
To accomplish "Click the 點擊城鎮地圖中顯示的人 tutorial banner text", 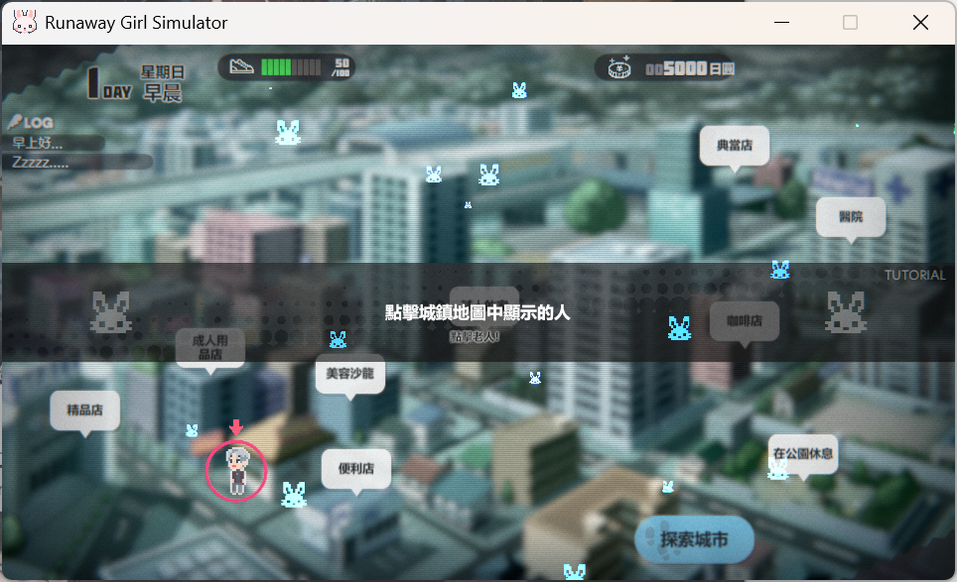I will [x=478, y=312].
